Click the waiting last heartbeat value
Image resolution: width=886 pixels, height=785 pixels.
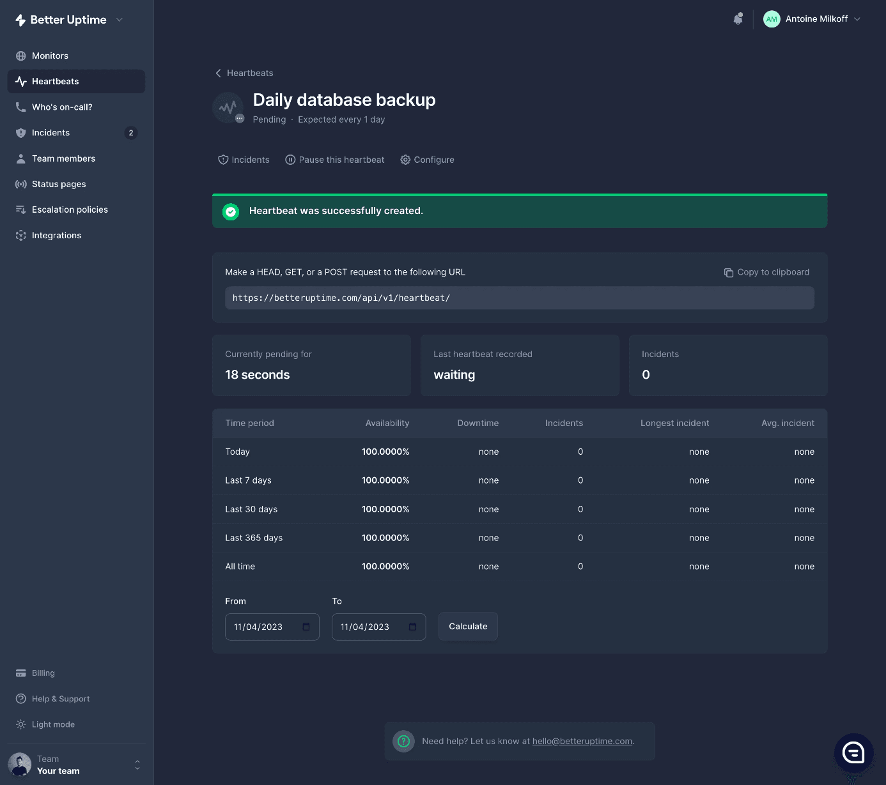(455, 376)
